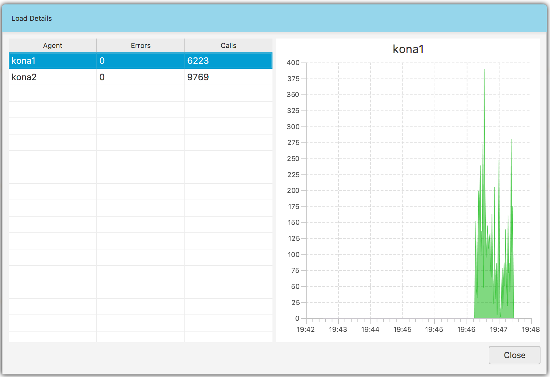Click the 19:44 x-axis label
Image resolution: width=550 pixels, height=377 pixels.
click(x=370, y=330)
